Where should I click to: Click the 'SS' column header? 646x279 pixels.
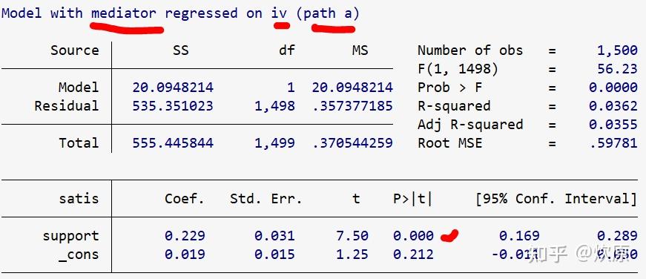(x=180, y=50)
